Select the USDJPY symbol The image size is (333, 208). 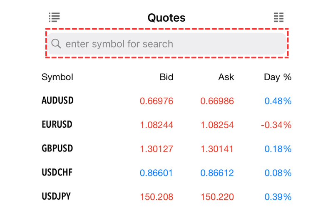pyautogui.click(x=57, y=197)
